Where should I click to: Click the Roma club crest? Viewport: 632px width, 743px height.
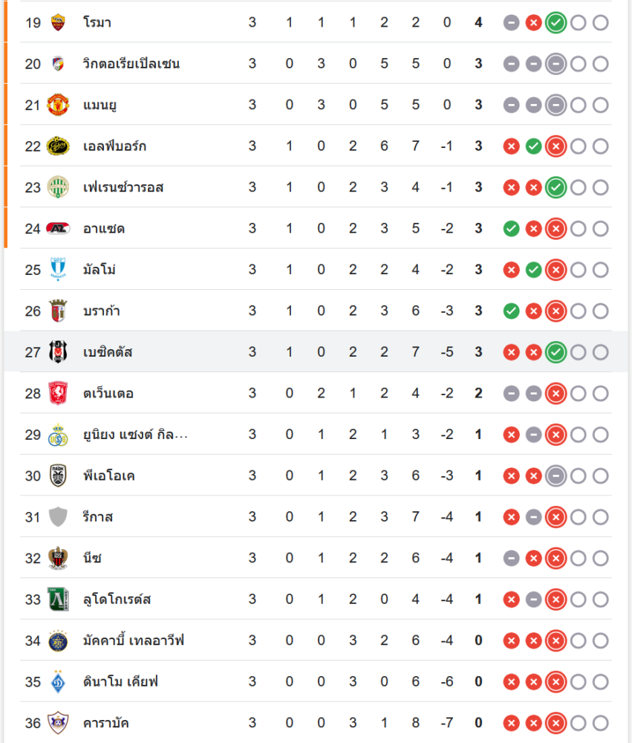[57, 22]
